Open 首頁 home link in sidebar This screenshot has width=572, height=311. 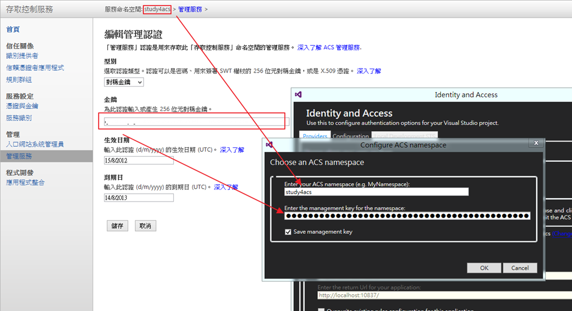click(13, 30)
